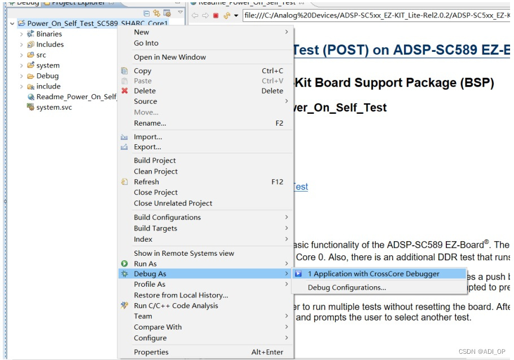The image size is (514, 360).
Task: Click red Stop loading icon
Action: [216, 15]
